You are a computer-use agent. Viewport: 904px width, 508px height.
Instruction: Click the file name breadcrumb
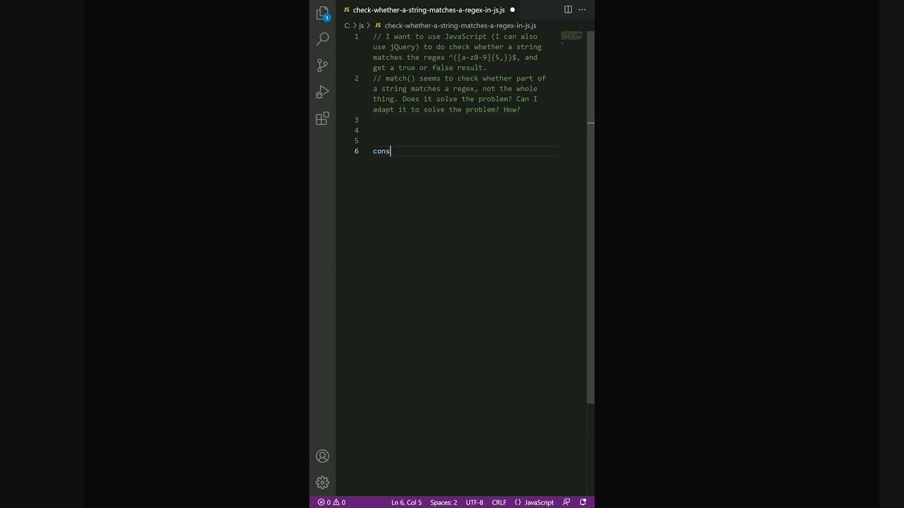click(x=460, y=25)
